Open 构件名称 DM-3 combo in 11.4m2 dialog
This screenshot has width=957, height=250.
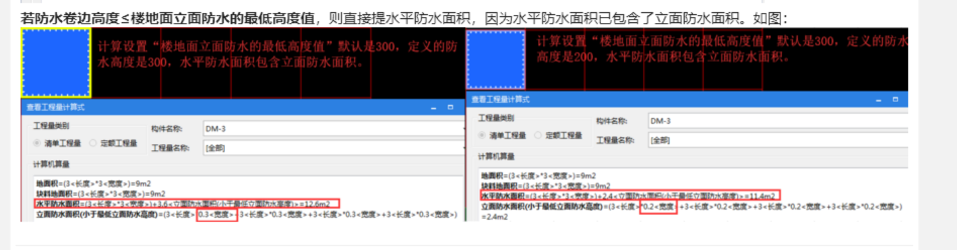point(778,120)
